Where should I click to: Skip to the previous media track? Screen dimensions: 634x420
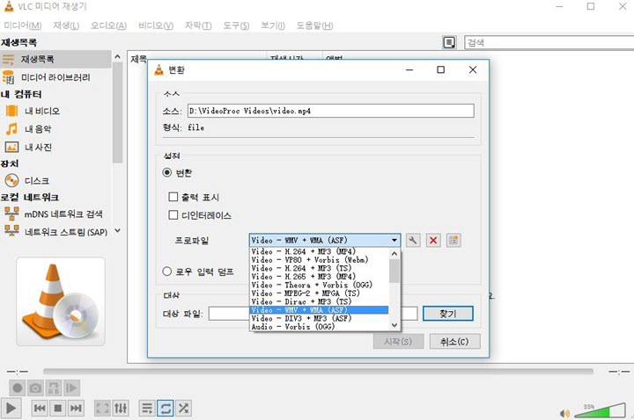click(40, 409)
